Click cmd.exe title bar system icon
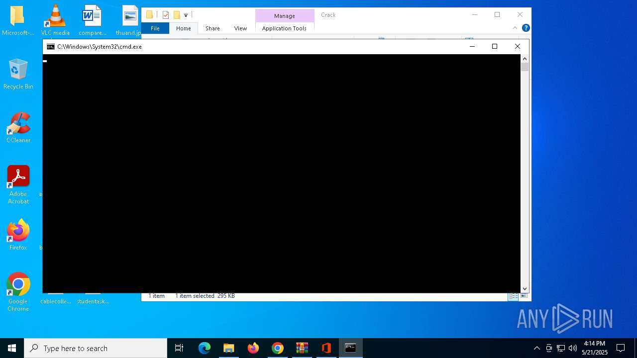The width and height of the screenshot is (637, 358). [x=50, y=46]
